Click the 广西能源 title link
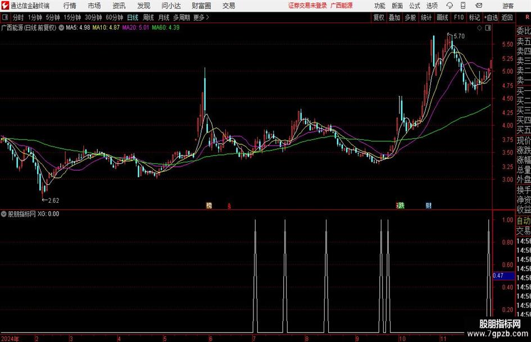 click(x=342, y=6)
